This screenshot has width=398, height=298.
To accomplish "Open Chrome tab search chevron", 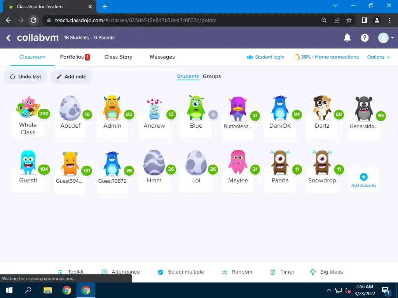I will (335, 5).
